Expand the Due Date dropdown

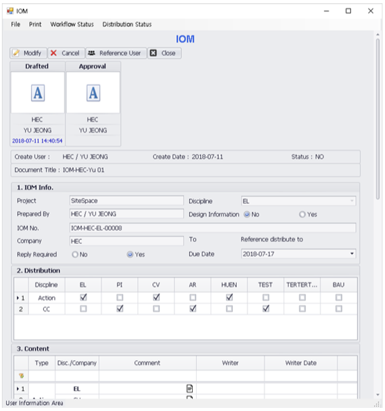click(x=352, y=254)
